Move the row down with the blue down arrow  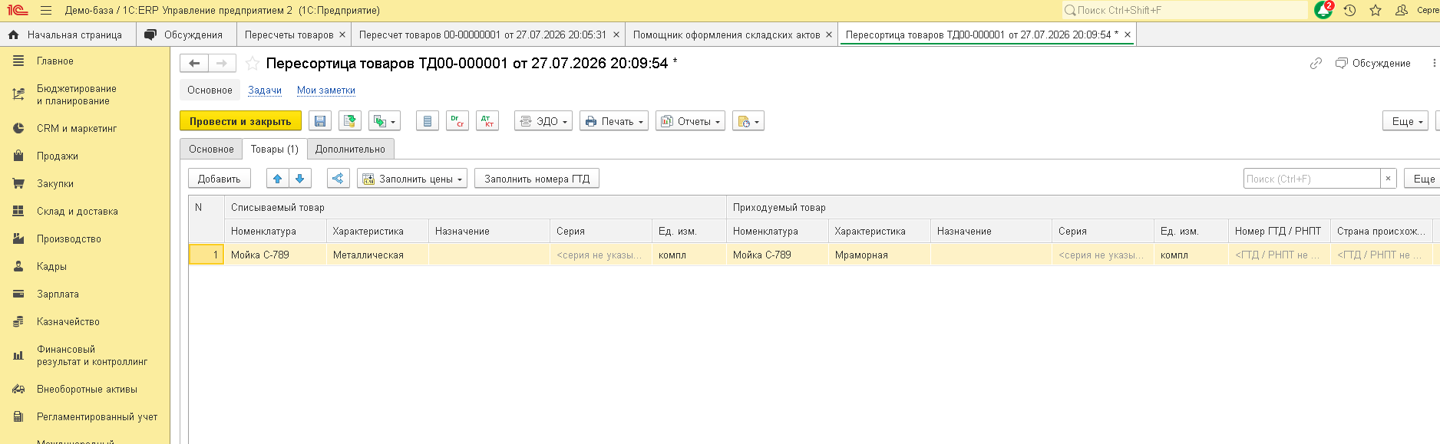(x=300, y=179)
